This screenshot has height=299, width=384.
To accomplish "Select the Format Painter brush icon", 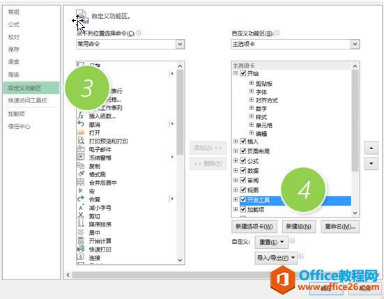I will click(x=81, y=174).
